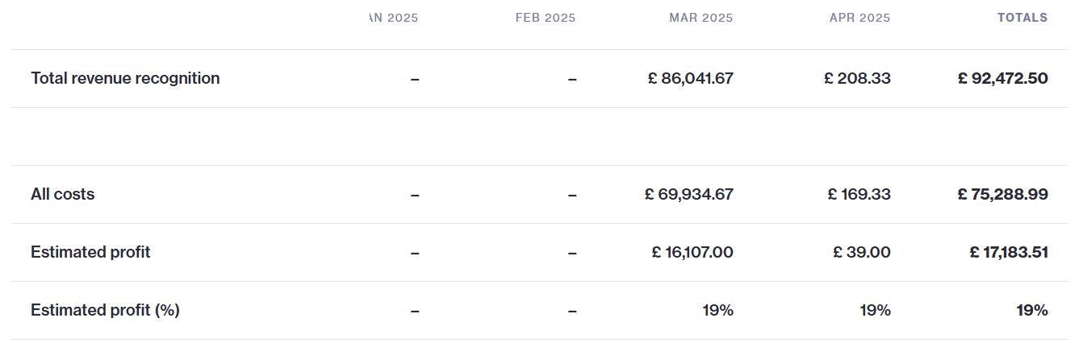Click the £ 86,041.67 March revenue value
Screen dimensions: 1079x347
(691, 78)
